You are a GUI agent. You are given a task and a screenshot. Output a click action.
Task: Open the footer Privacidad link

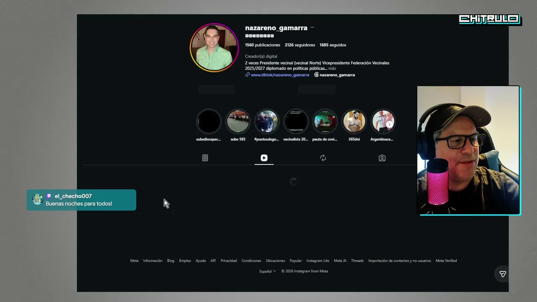[229, 260]
